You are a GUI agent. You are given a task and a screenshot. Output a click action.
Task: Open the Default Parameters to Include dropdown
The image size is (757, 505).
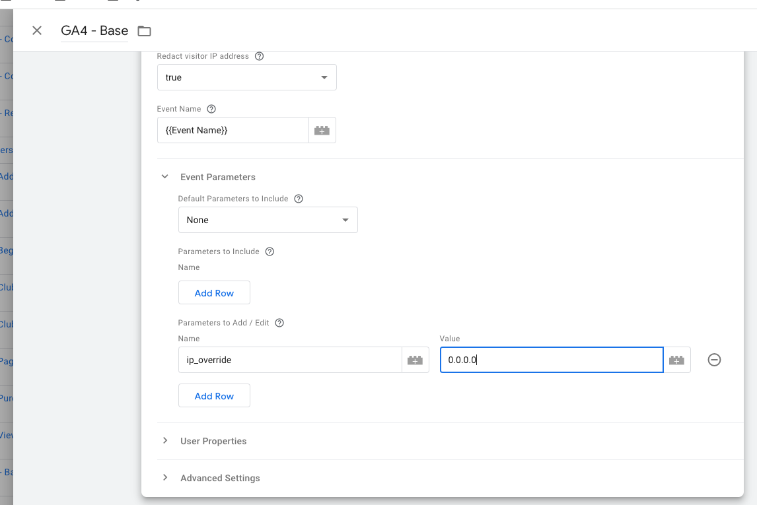click(x=268, y=220)
